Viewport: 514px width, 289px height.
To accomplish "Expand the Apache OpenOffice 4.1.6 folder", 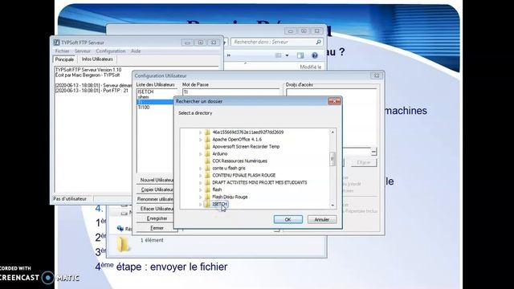I will [x=200, y=140].
